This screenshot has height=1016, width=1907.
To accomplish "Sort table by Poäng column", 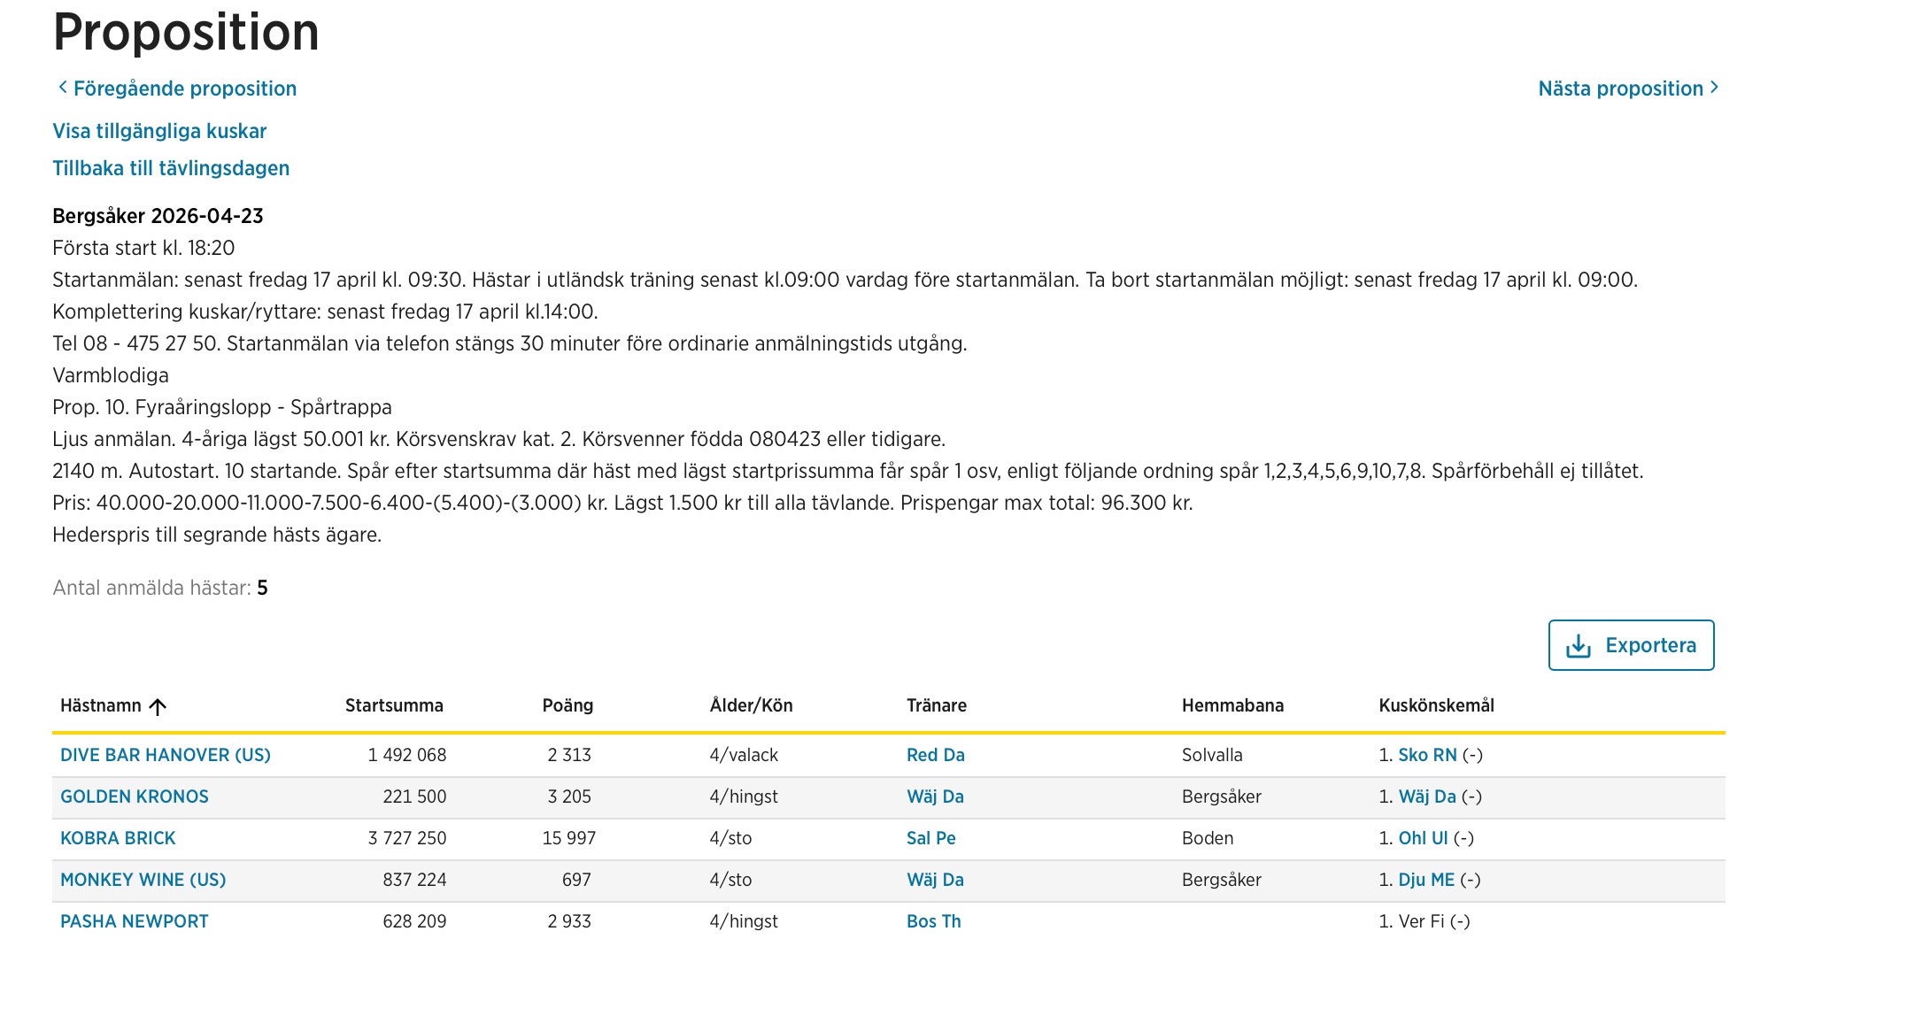I will click(x=567, y=705).
